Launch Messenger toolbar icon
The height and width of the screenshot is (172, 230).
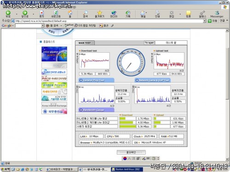217,14
